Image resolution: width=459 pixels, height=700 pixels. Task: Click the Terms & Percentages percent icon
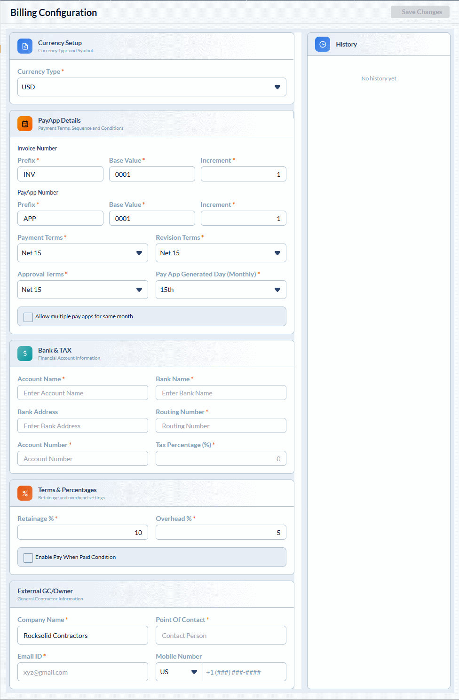25,493
